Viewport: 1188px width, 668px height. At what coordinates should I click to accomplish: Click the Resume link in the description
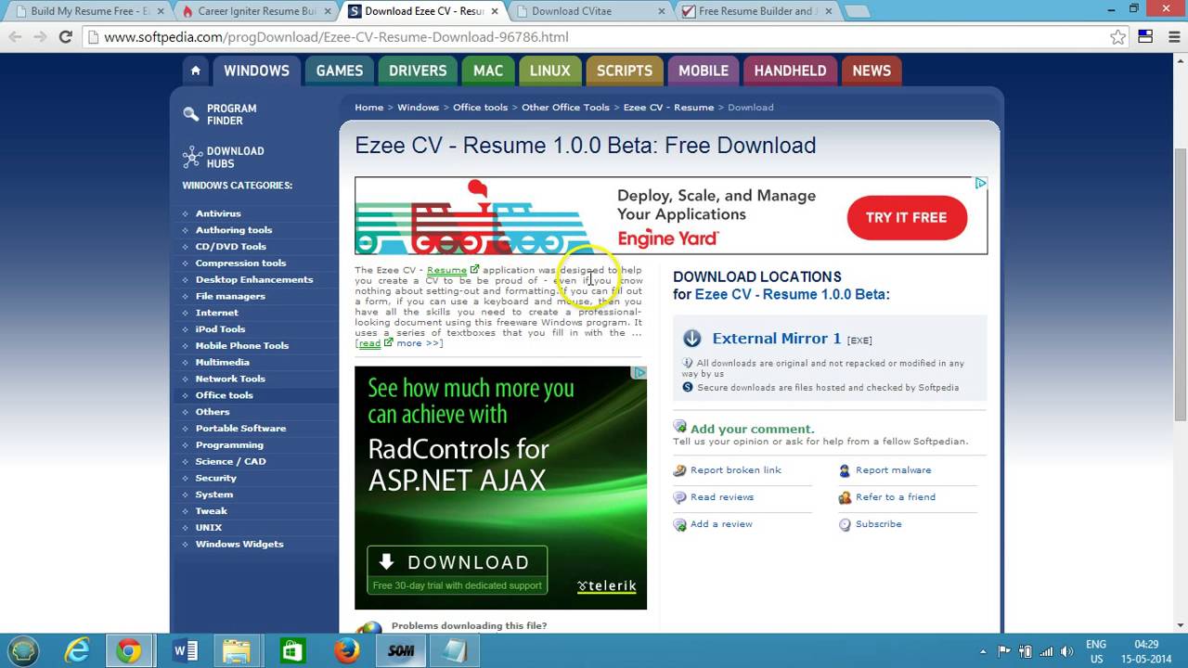(x=446, y=270)
